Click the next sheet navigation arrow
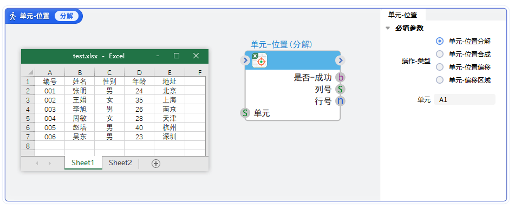The height and width of the screenshot is (210, 515). 50,163
